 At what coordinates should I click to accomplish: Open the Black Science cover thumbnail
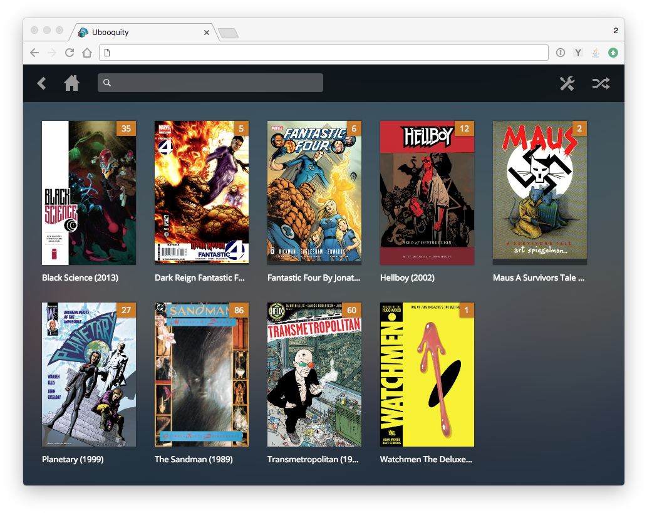click(x=89, y=193)
